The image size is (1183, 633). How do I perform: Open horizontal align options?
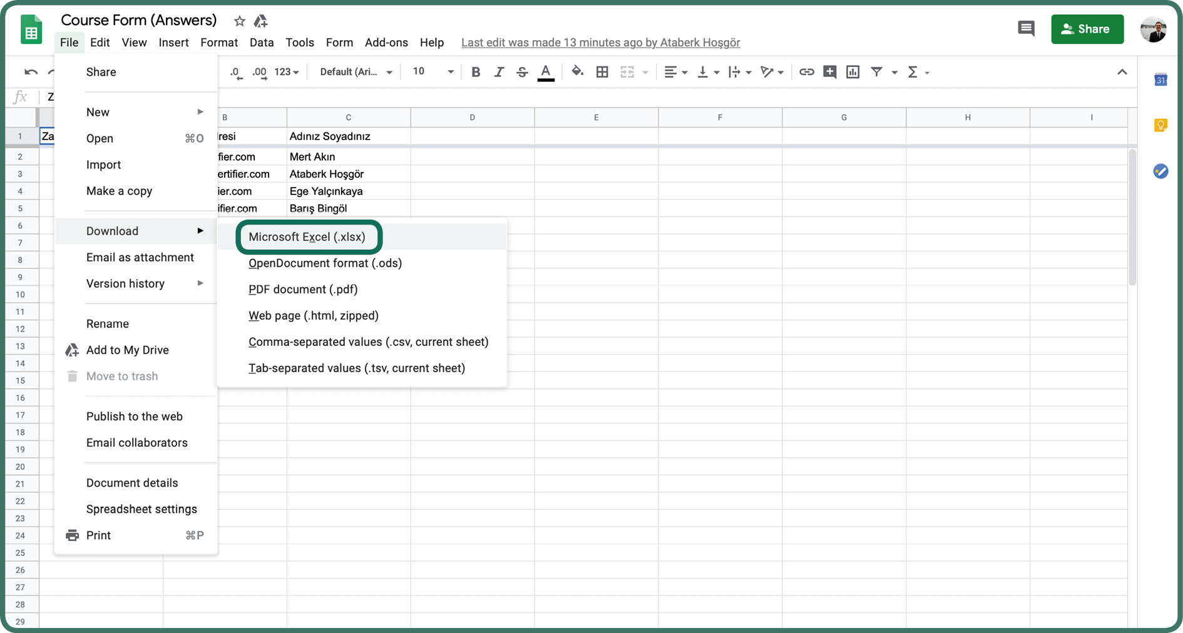click(x=675, y=72)
